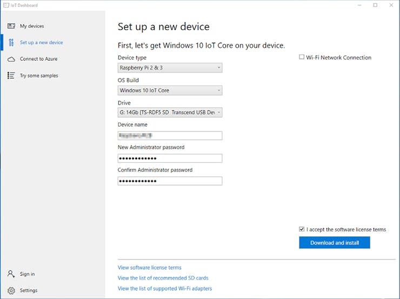Close the IoT Dashboard window

coord(391,5)
